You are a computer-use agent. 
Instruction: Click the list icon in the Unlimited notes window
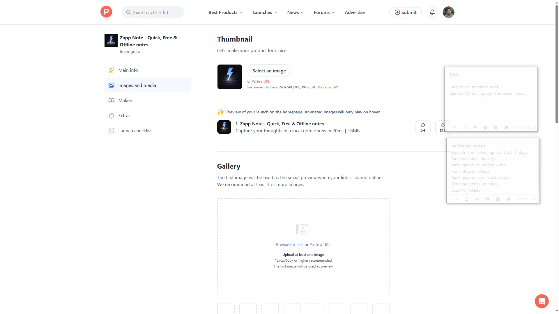[477, 199]
